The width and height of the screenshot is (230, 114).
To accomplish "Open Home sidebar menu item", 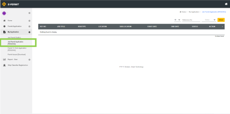I will point(10,21).
